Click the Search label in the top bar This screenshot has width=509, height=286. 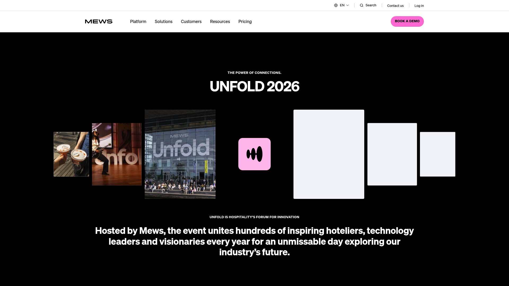[x=371, y=5]
